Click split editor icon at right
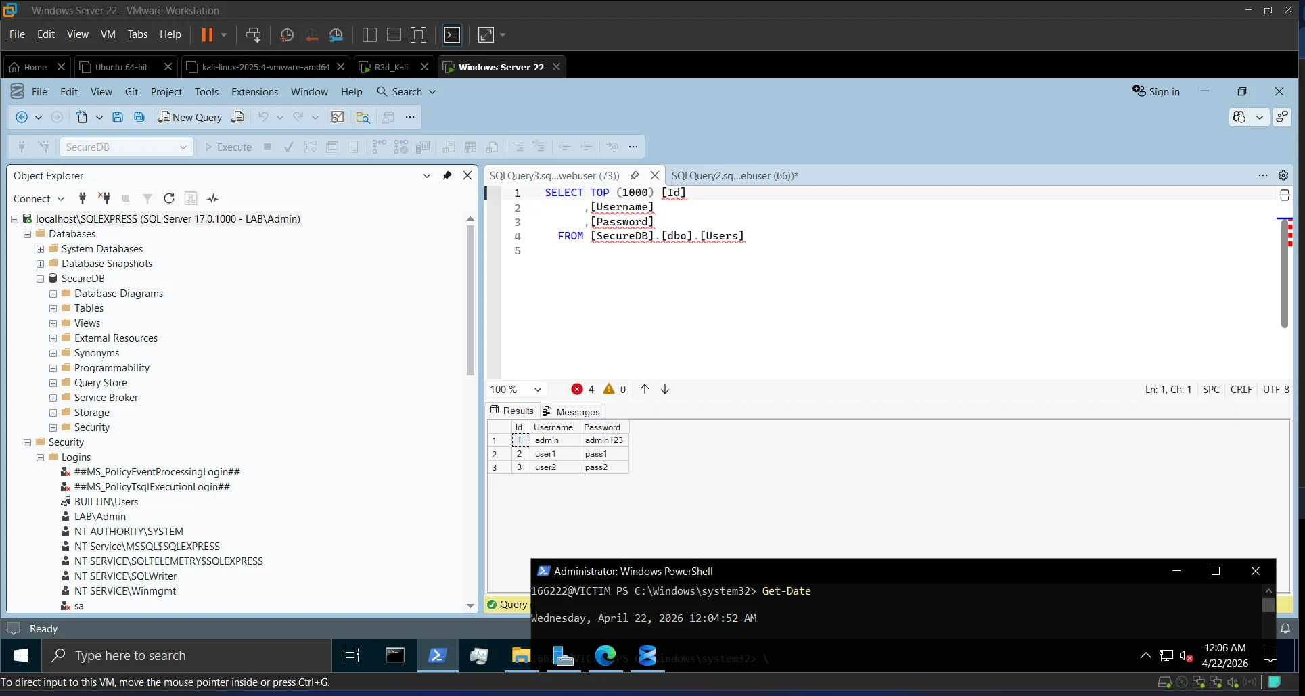Viewport: 1305px width, 696px height. pos(1284,195)
